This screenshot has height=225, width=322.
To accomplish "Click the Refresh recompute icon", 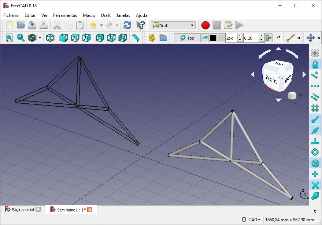I will pyautogui.click(x=127, y=25).
